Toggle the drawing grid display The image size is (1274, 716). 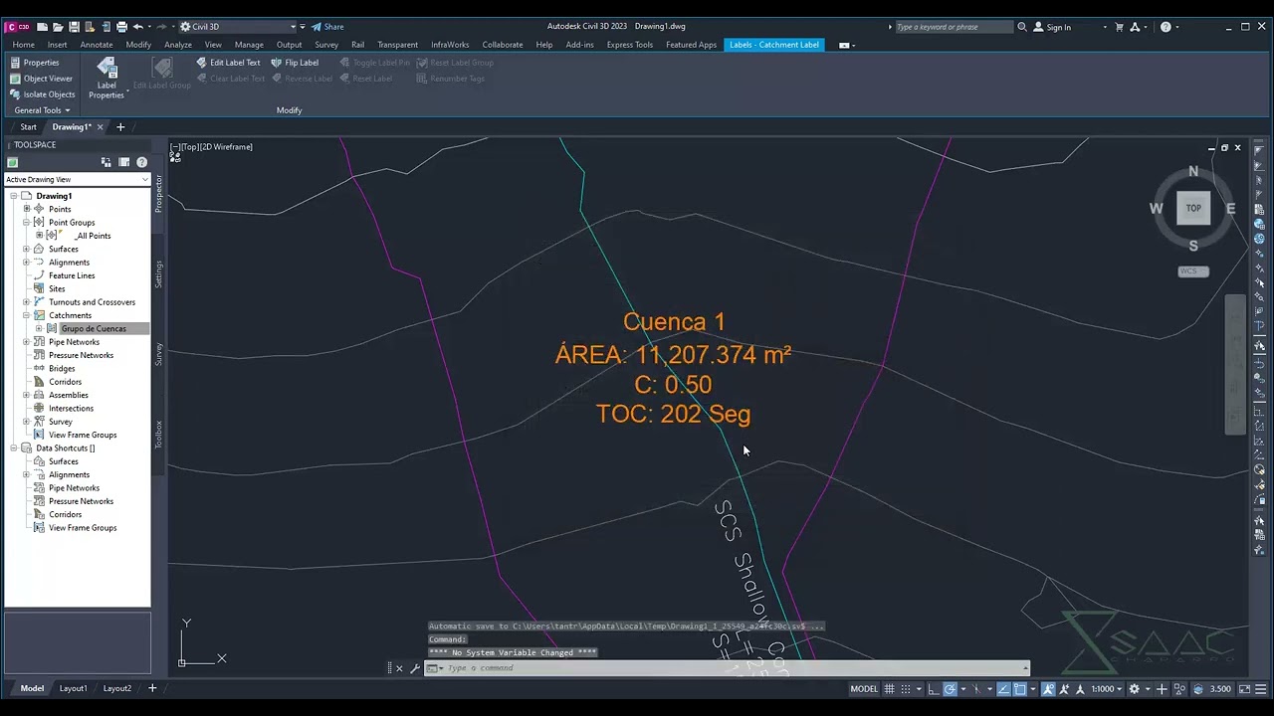(889, 689)
